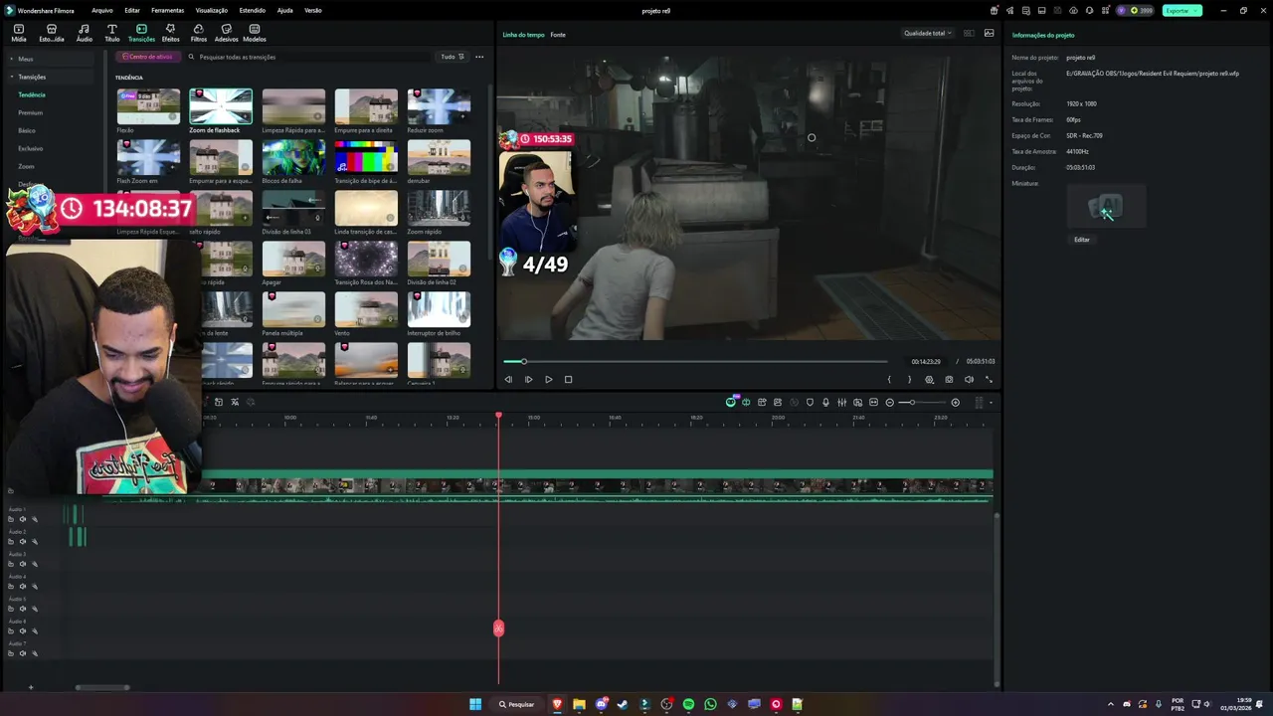Set mark-out point with right brace
1273x716 pixels.
point(909,379)
